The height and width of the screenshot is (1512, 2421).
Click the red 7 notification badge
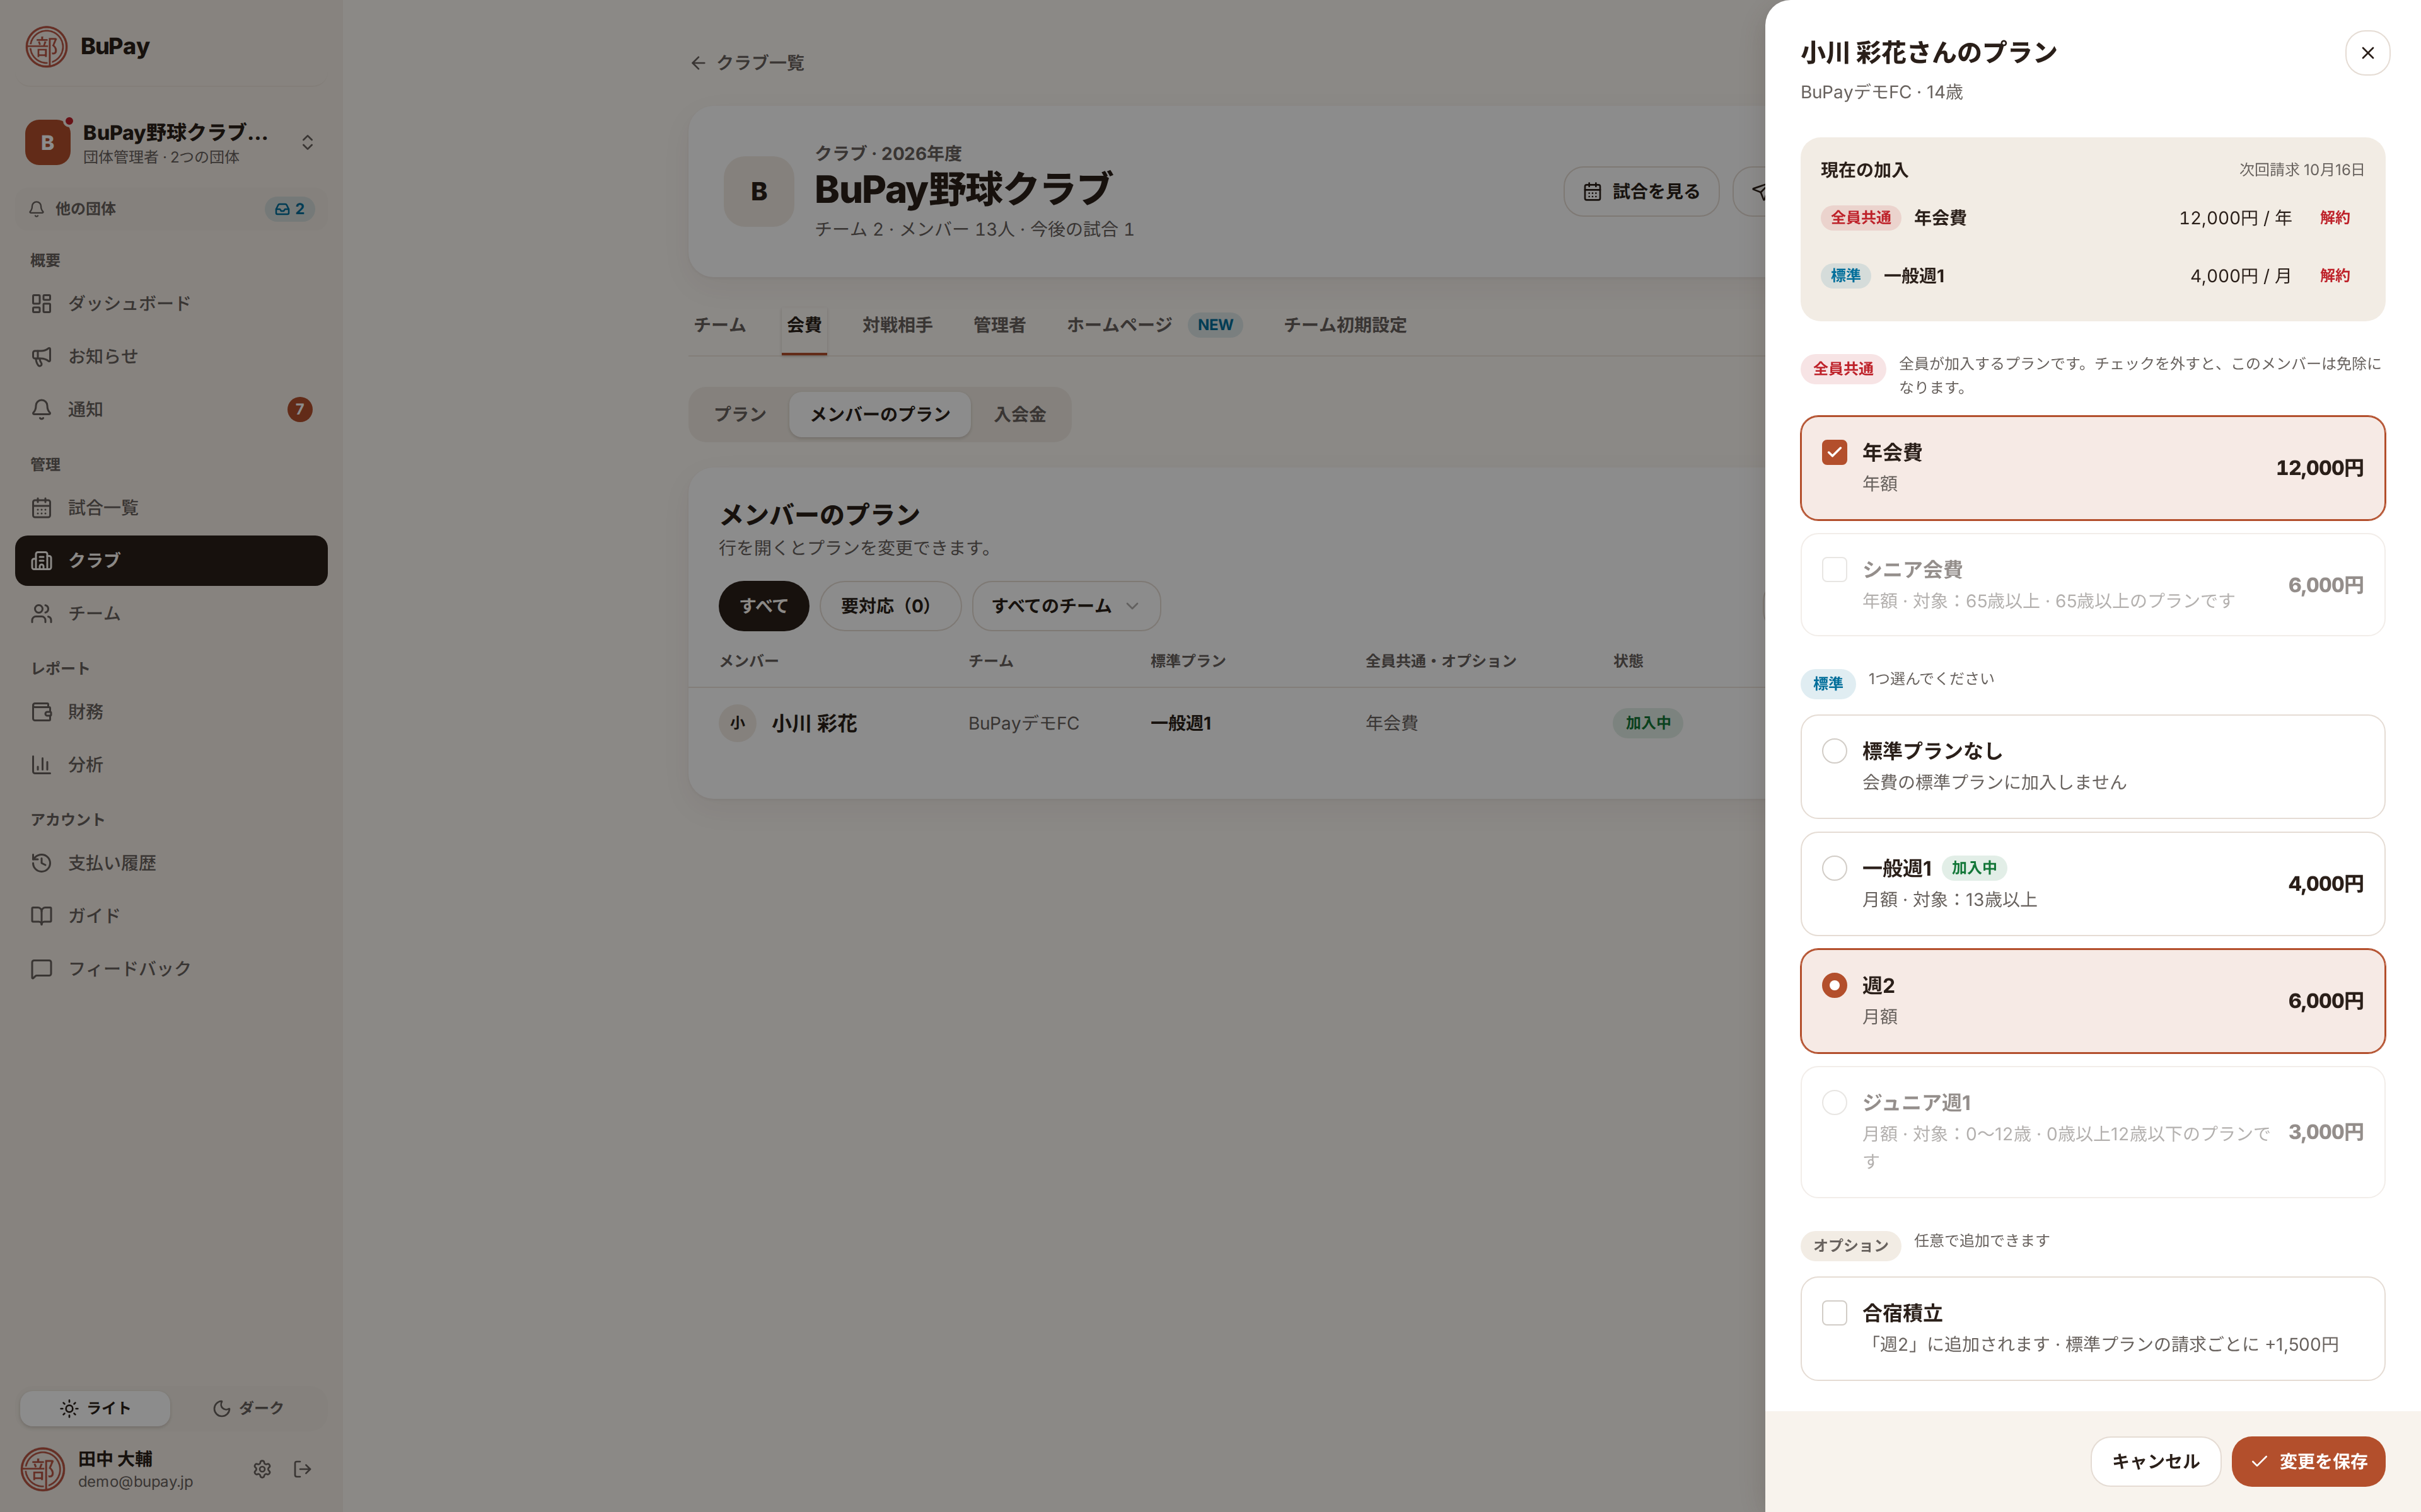click(299, 409)
